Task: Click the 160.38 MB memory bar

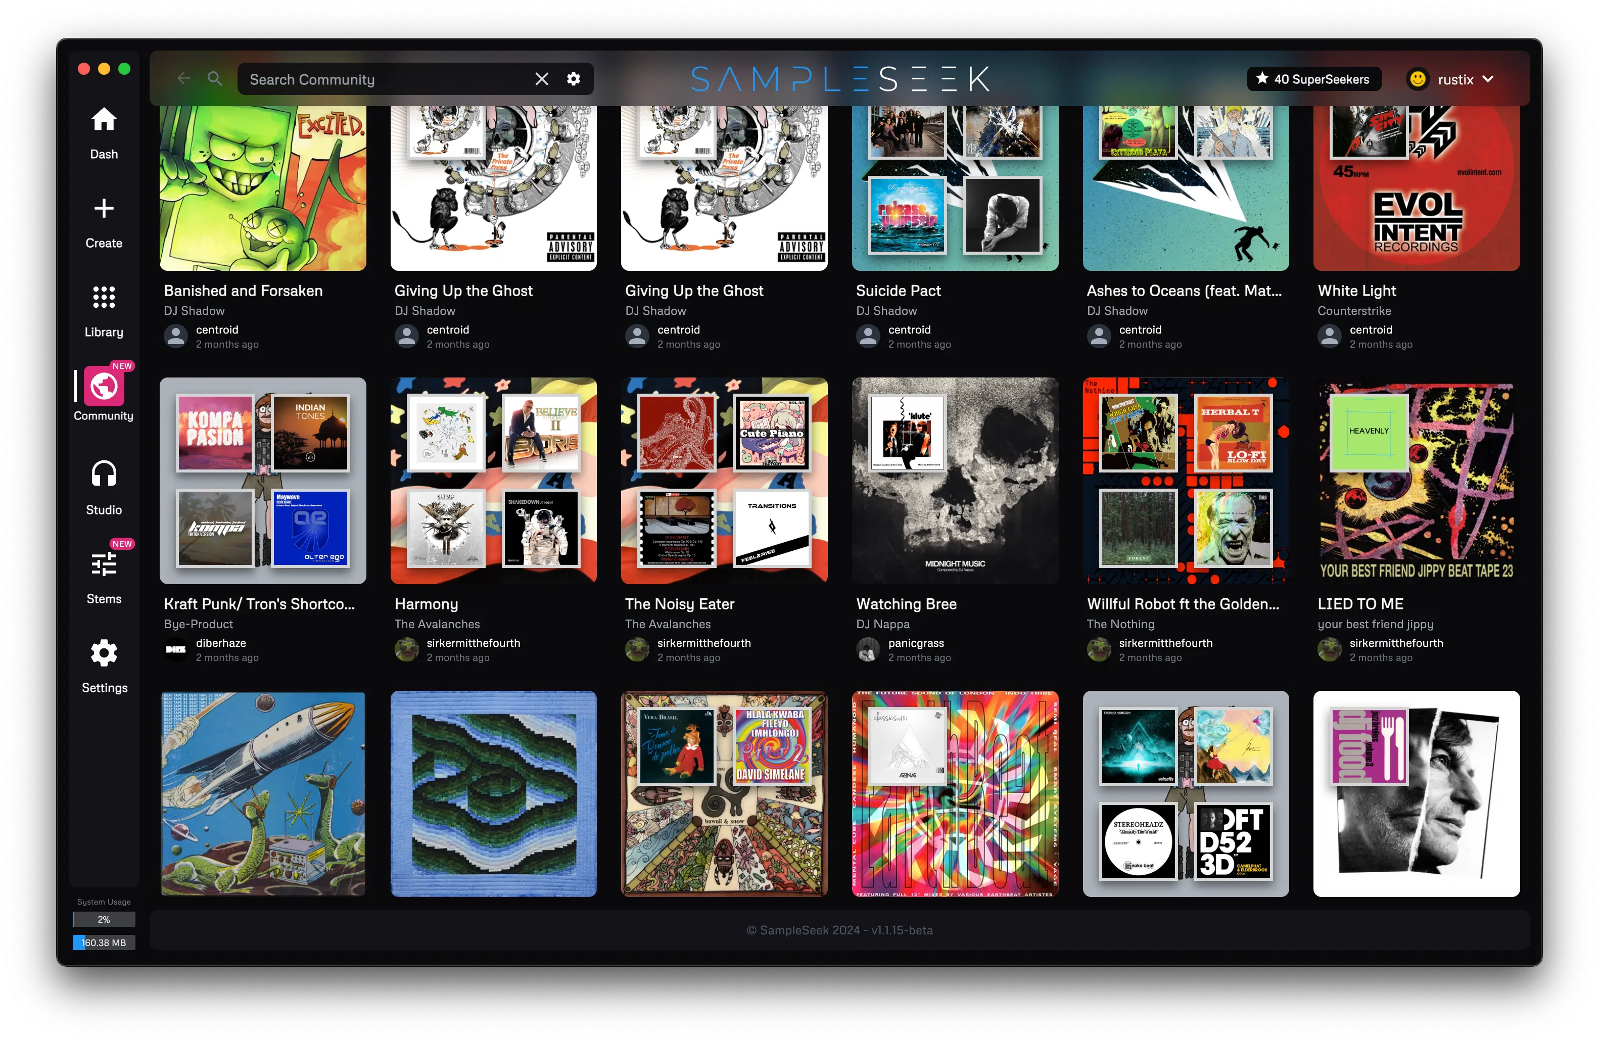Action: [104, 942]
